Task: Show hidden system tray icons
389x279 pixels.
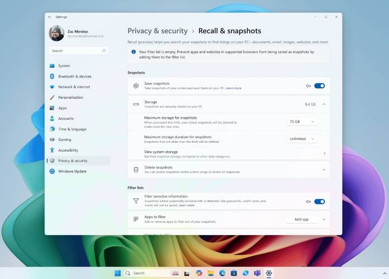Action: [x=385, y=273]
